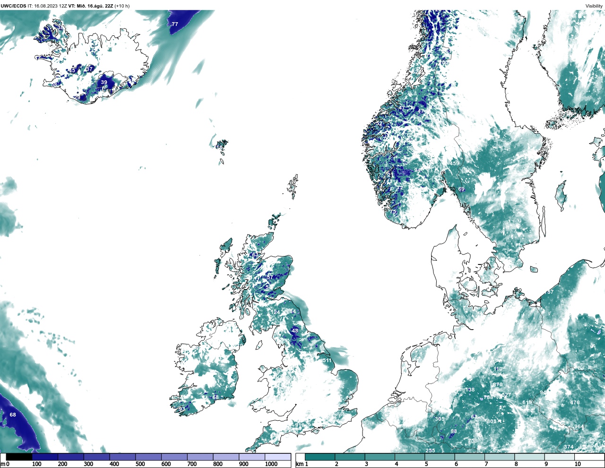Click the '459' value in Sweden
605x468 pixels.
click(x=454, y=163)
